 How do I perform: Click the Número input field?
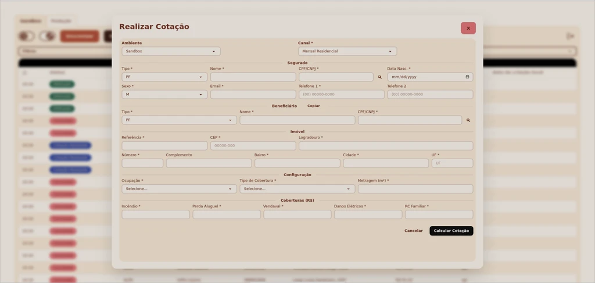[x=142, y=163]
